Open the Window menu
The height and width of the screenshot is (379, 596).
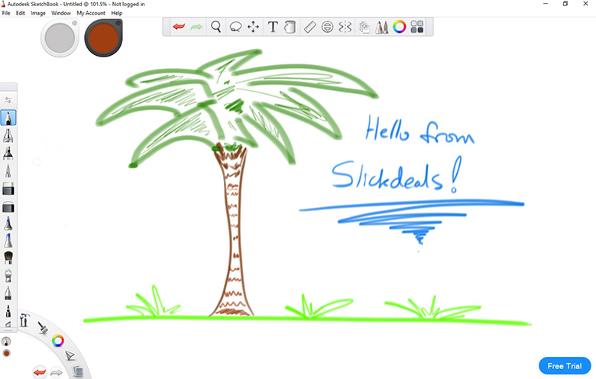(x=61, y=13)
